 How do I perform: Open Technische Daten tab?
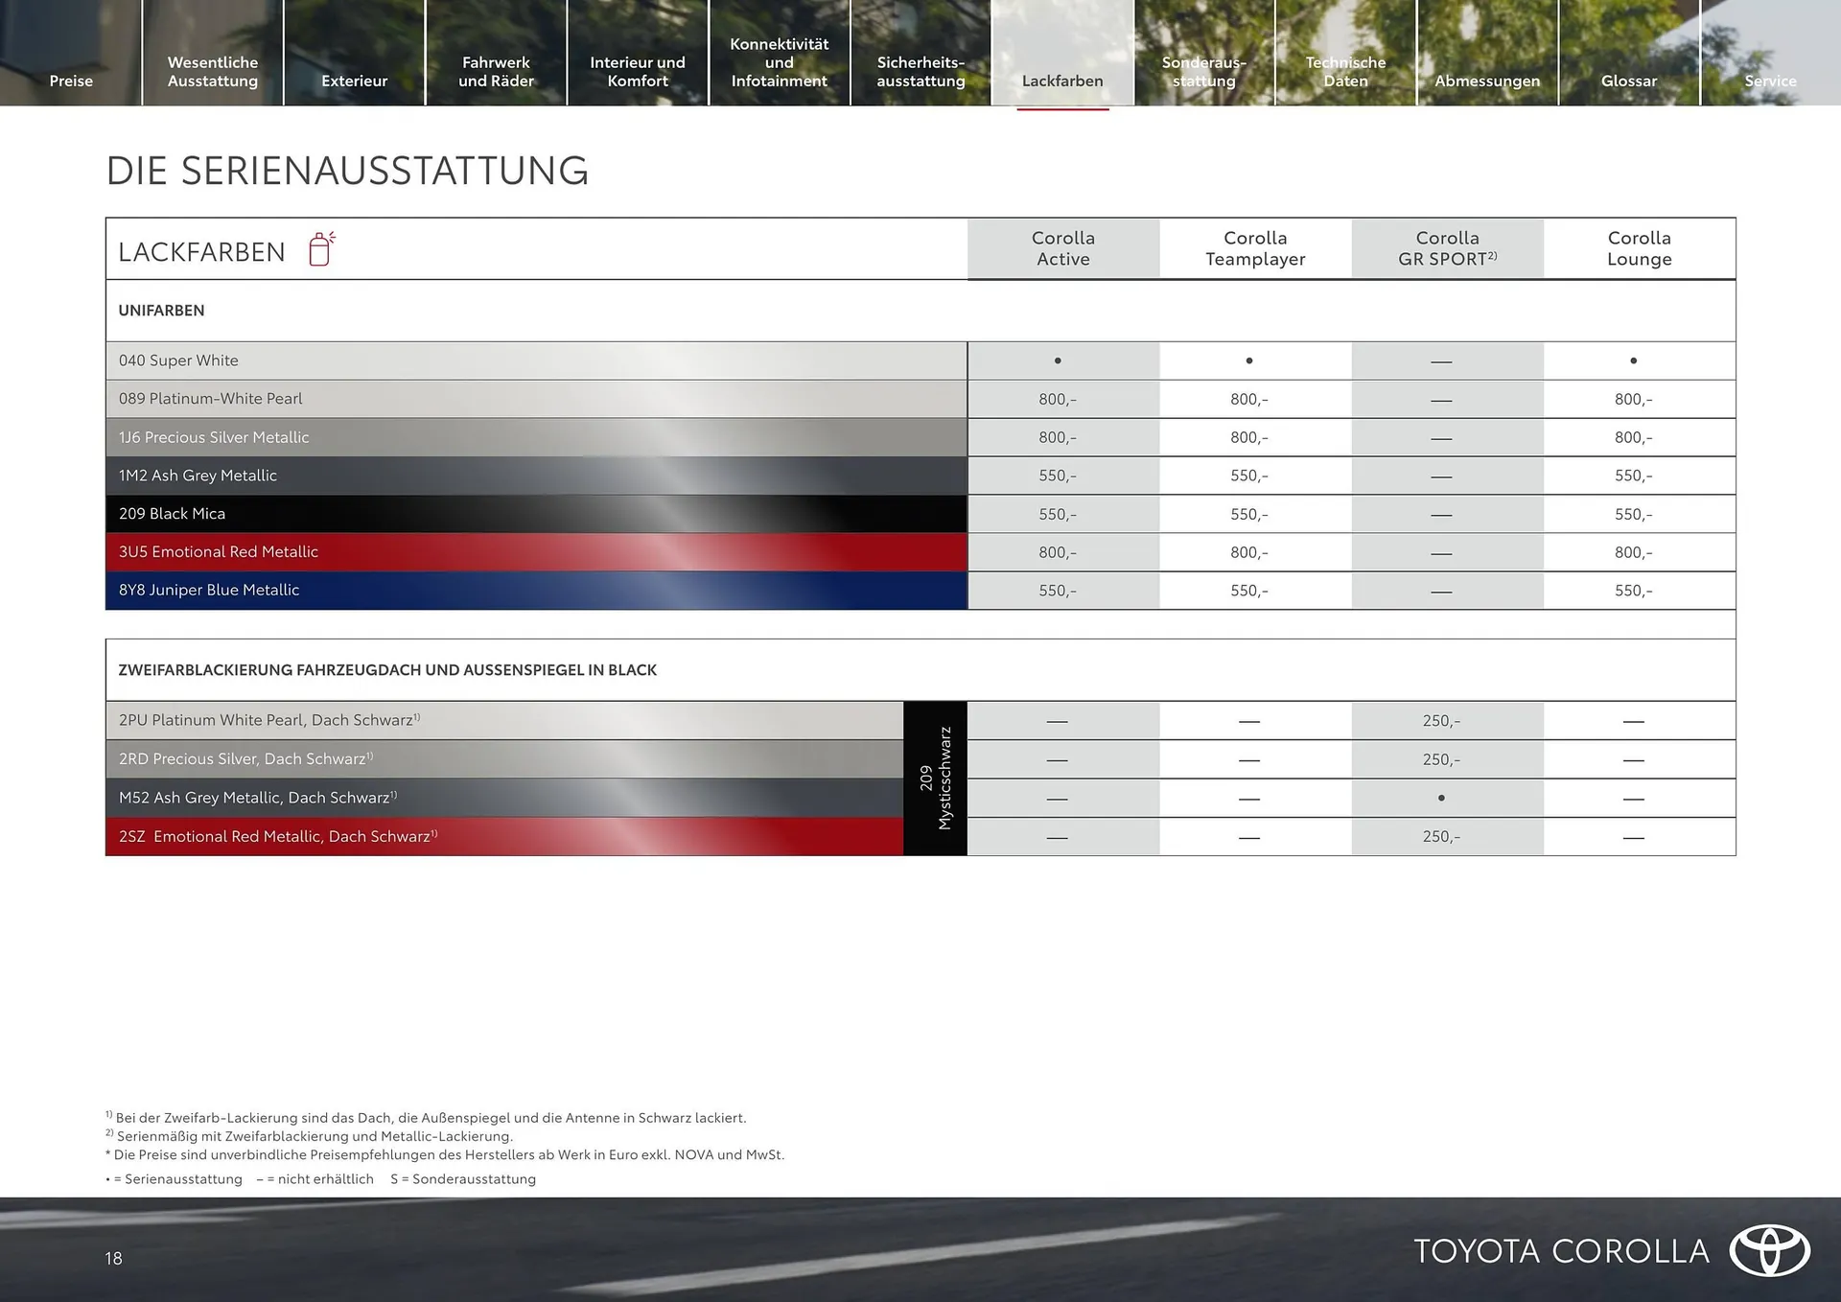[x=1345, y=72]
